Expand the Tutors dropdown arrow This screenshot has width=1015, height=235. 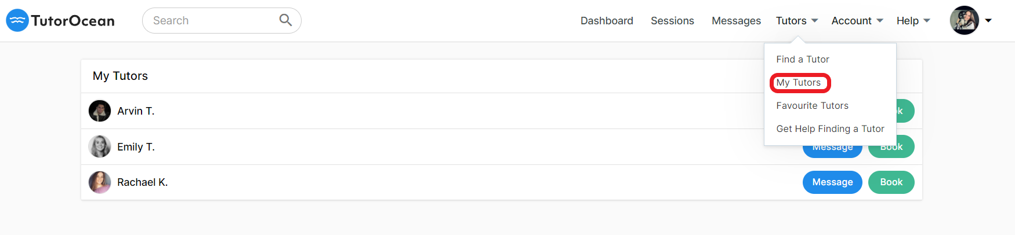(x=814, y=21)
